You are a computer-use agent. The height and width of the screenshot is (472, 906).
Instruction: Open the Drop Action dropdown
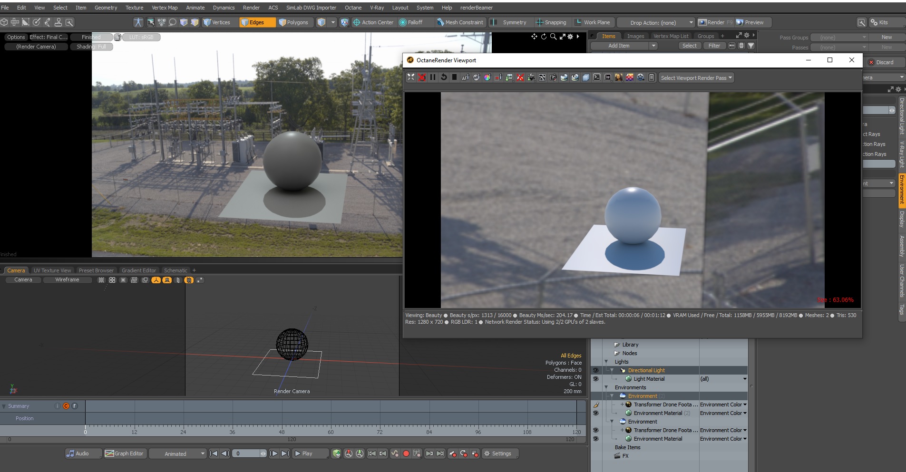[x=656, y=22]
